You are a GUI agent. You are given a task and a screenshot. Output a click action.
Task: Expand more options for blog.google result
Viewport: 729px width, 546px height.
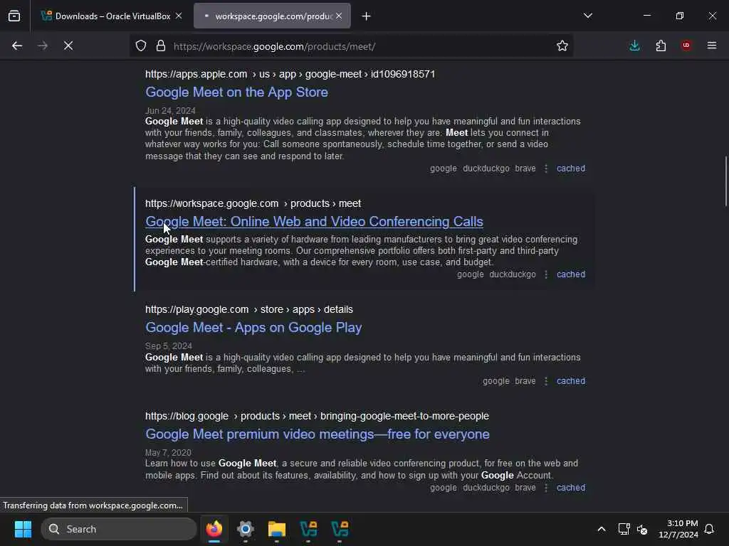click(546, 488)
